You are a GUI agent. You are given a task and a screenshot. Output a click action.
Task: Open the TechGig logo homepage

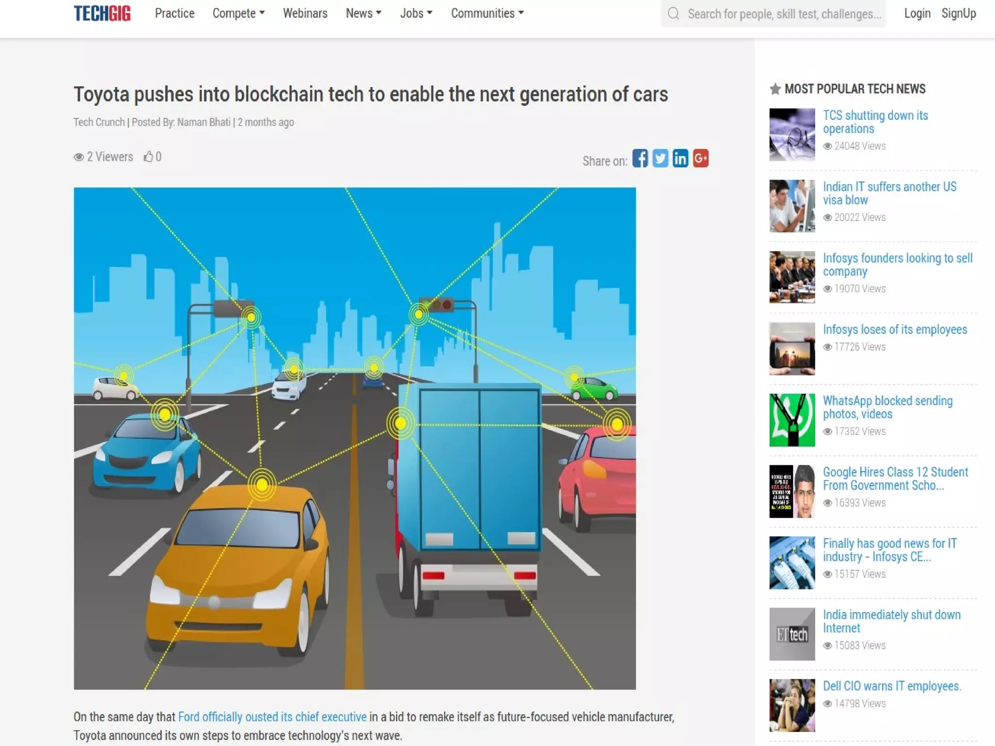[102, 14]
